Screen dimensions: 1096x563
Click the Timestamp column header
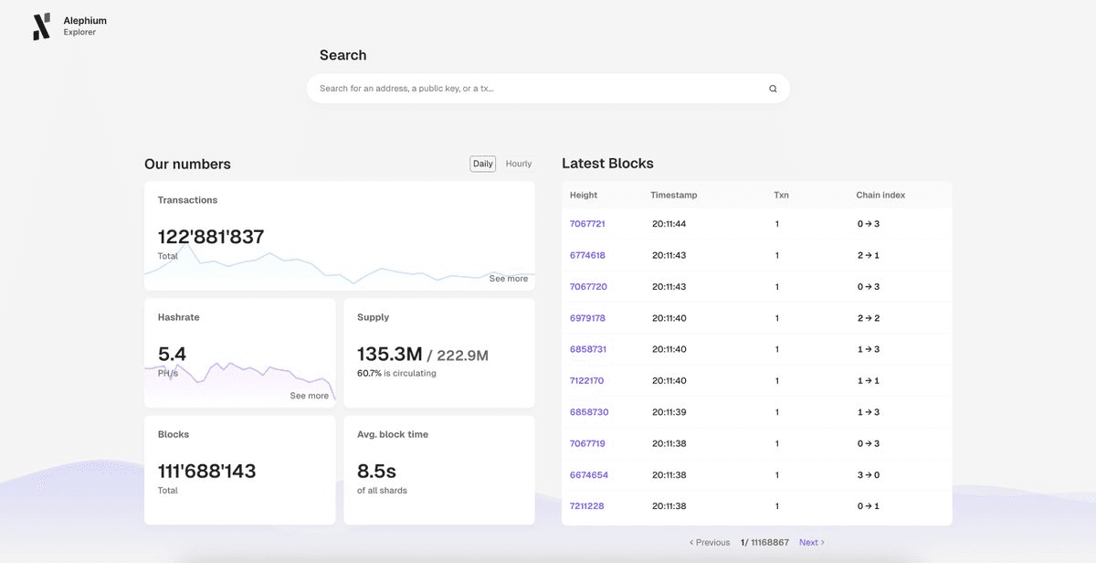[x=674, y=196]
